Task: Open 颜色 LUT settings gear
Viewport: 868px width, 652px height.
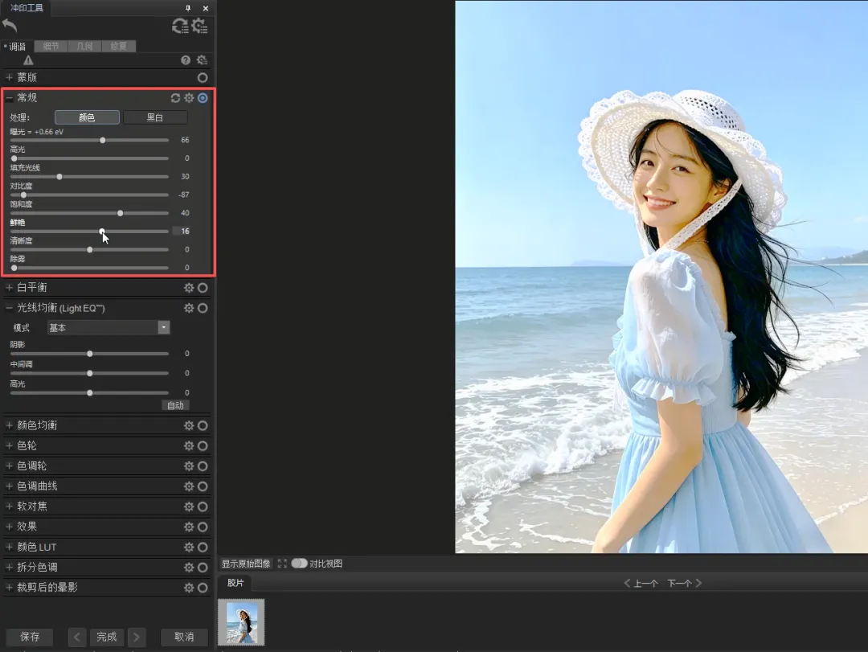Action: click(189, 547)
